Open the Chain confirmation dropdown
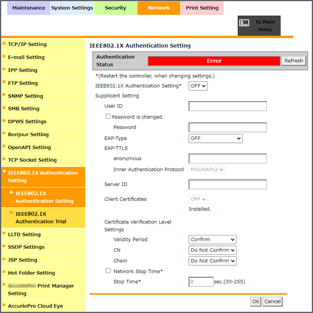 (x=213, y=261)
